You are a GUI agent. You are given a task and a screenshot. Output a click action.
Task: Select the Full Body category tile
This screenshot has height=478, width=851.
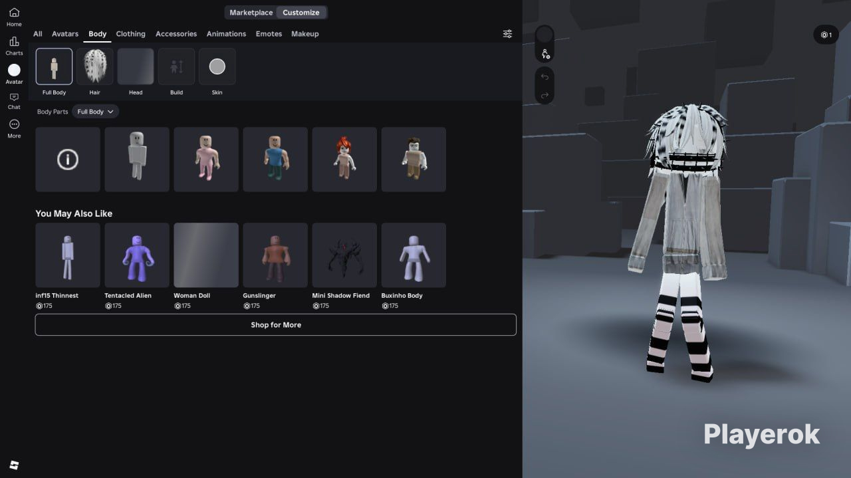pyautogui.click(x=54, y=66)
